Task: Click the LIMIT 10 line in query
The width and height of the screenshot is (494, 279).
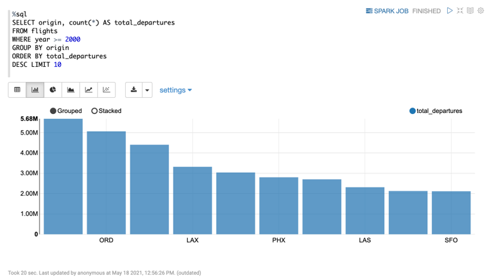Action: click(36, 65)
